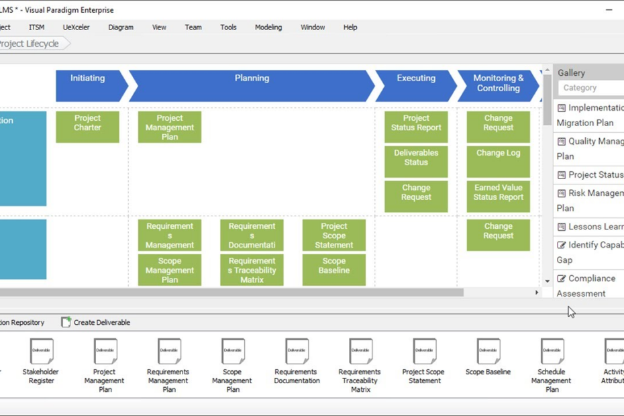Open the Requirements Documentation deliverable icon
This screenshot has width=624, height=416.
point(297,352)
